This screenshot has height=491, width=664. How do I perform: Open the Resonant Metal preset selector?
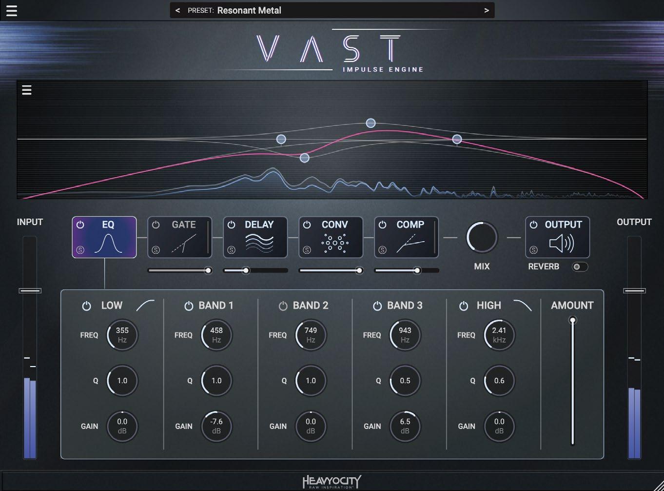(332, 10)
